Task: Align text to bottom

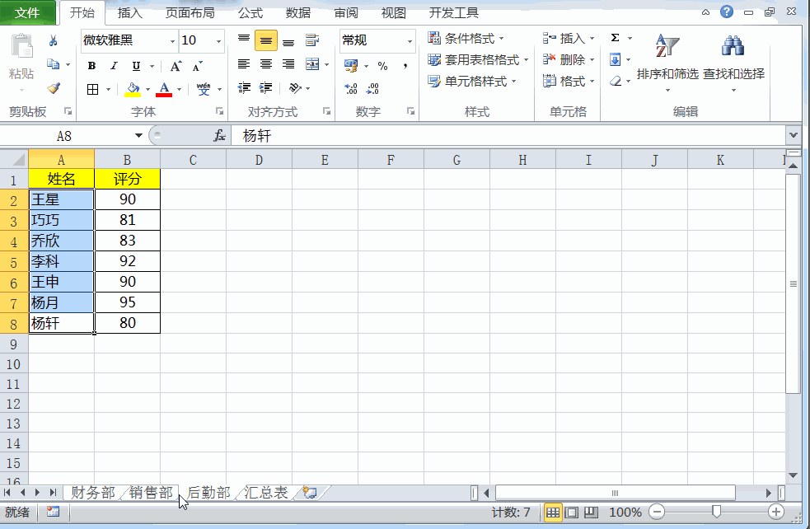Action: pyautogui.click(x=288, y=41)
